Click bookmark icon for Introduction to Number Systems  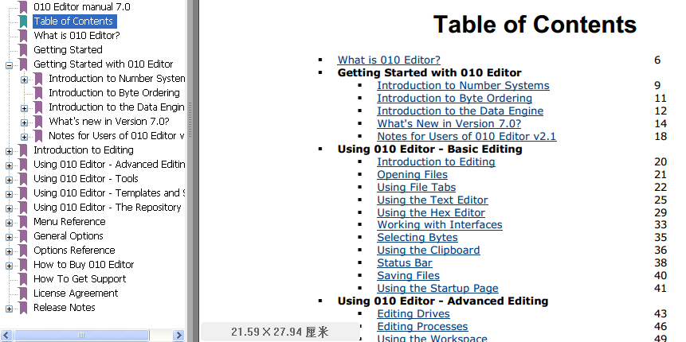tap(38, 79)
